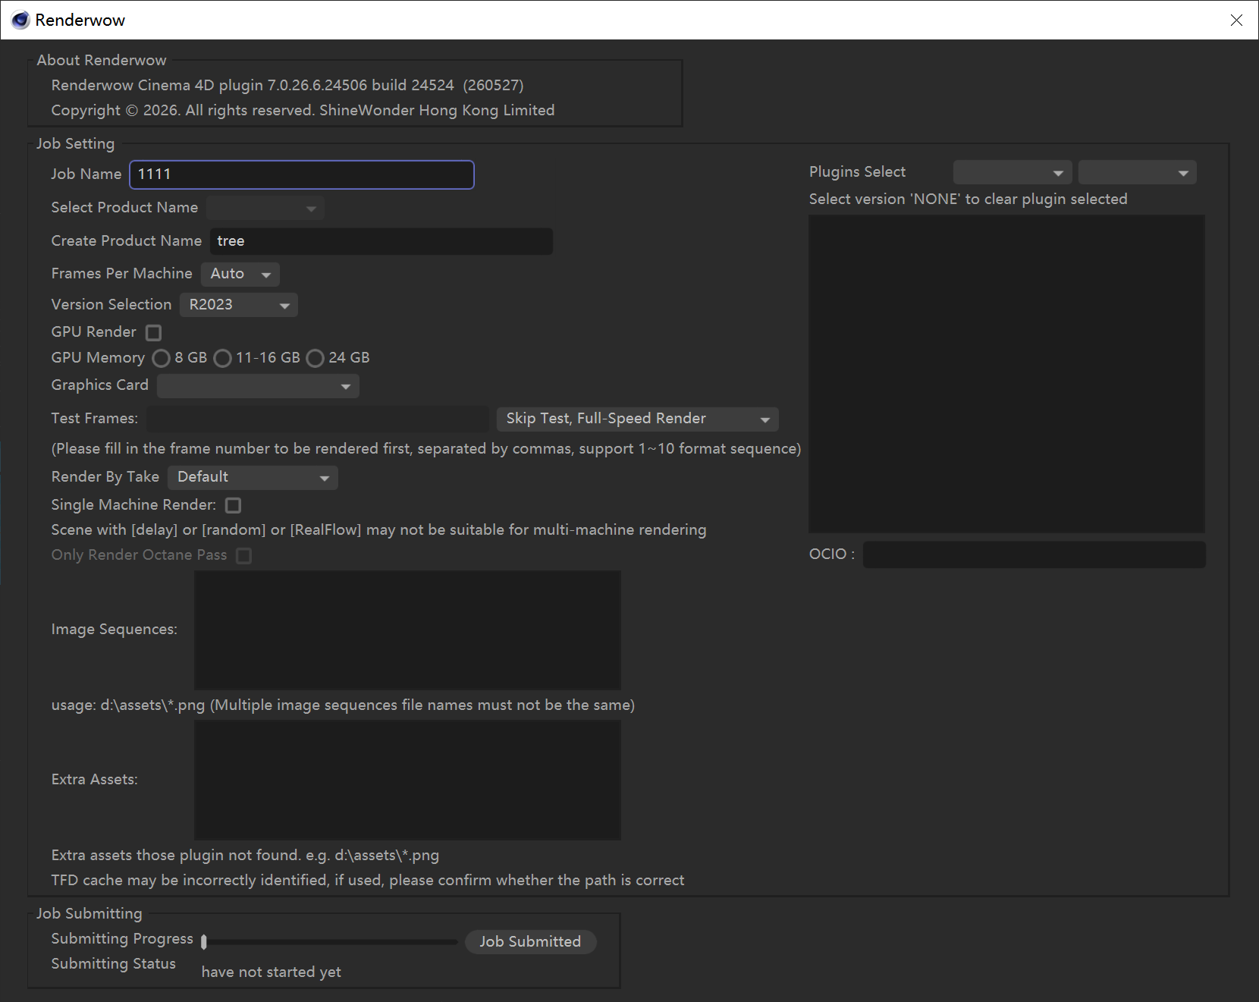
Task: Open the Graphics Card dropdown
Action: click(x=258, y=386)
